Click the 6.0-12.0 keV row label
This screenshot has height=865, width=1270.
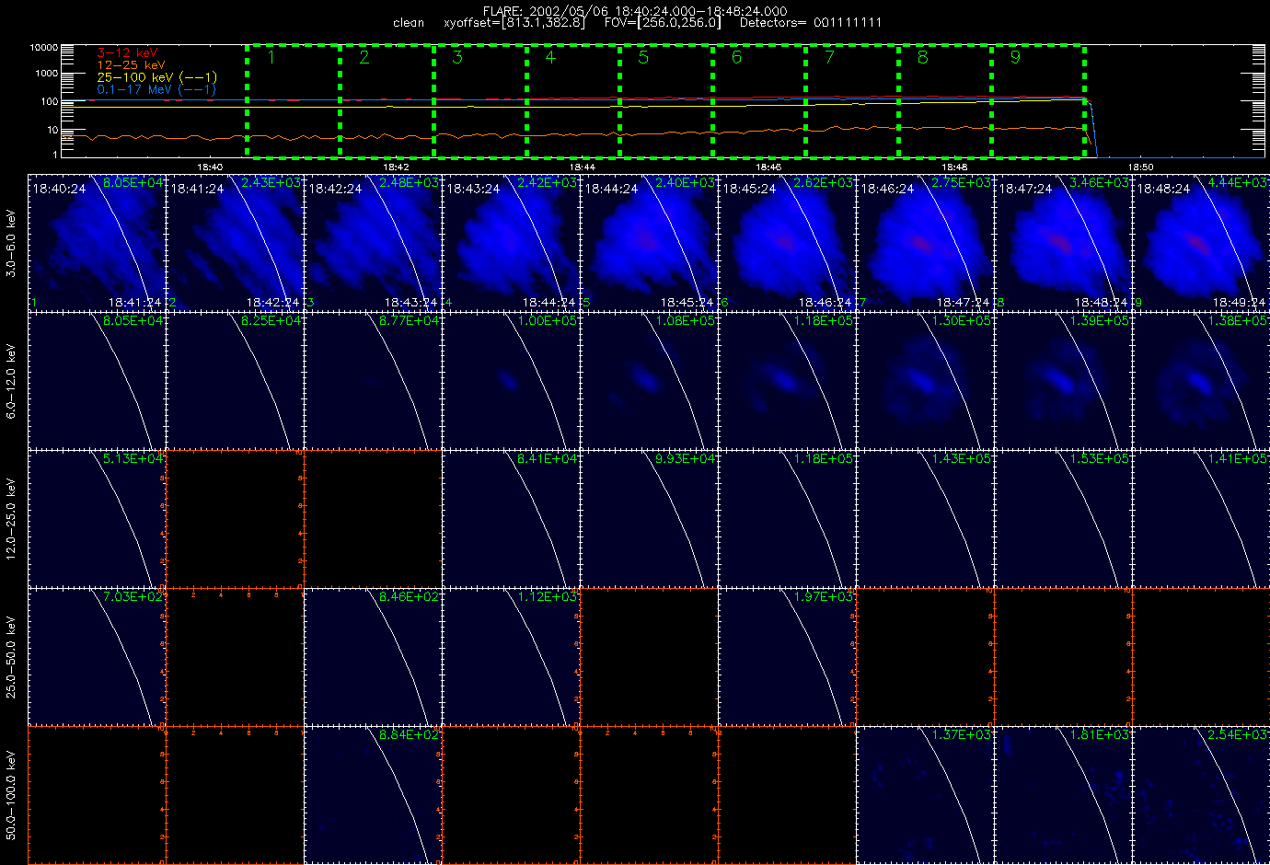pos(11,381)
